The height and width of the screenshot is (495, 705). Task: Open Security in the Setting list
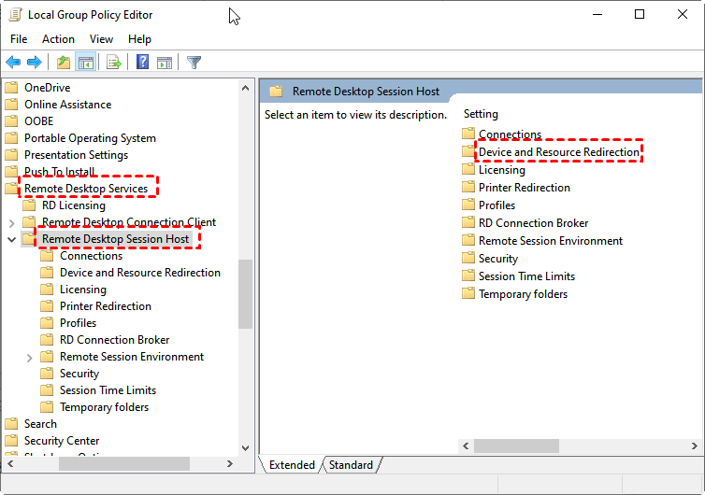click(x=498, y=259)
